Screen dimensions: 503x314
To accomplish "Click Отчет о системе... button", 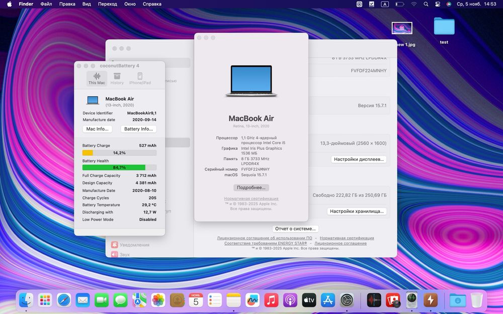I will tap(295, 229).
